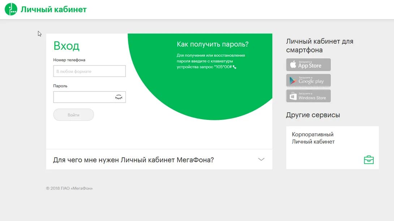Viewport: 394px width, 221px height.
Task: Click the MegaFon green logo icon
Action: [11, 9]
